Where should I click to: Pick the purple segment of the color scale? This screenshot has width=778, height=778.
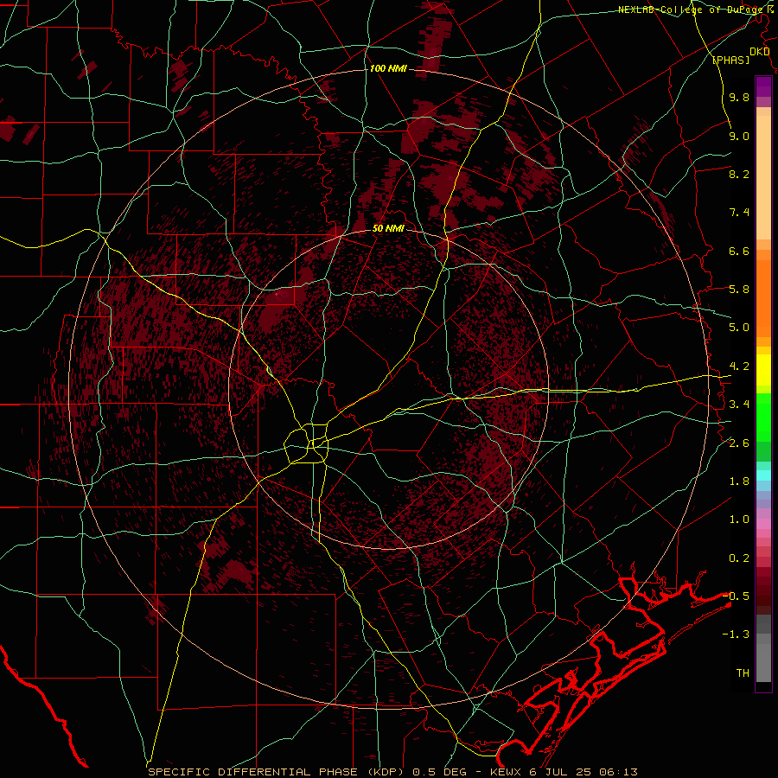[763, 86]
